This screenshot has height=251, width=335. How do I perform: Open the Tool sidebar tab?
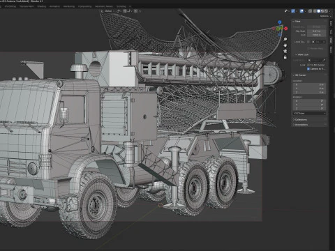tap(331, 32)
